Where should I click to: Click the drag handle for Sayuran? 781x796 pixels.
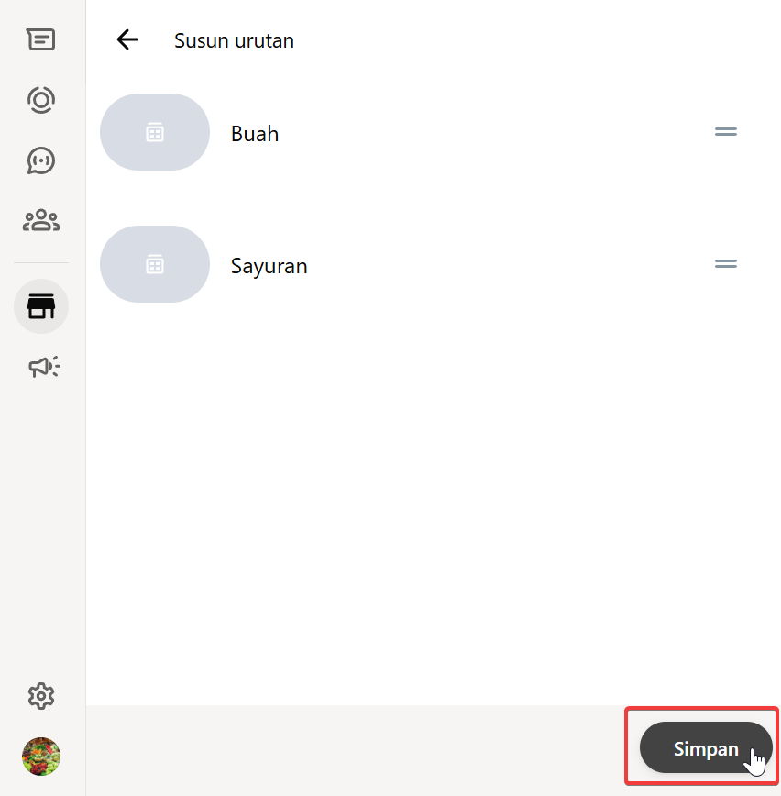[x=725, y=264]
